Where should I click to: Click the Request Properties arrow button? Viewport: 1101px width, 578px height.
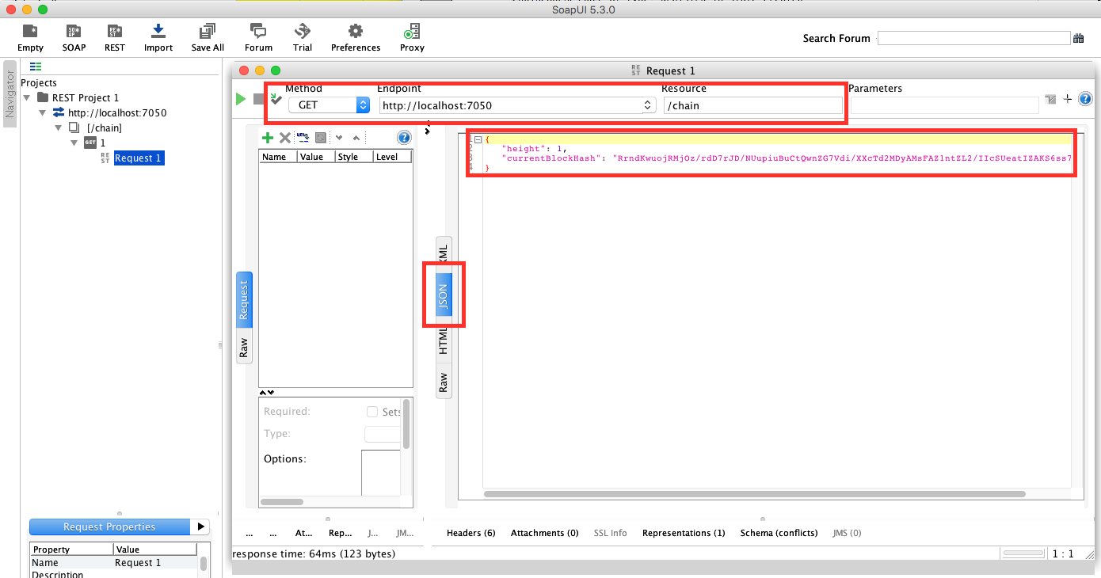coord(201,527)
